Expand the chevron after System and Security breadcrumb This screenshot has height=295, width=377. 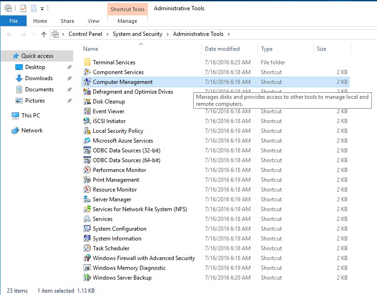pyautogui.click(x=168, y=34)
